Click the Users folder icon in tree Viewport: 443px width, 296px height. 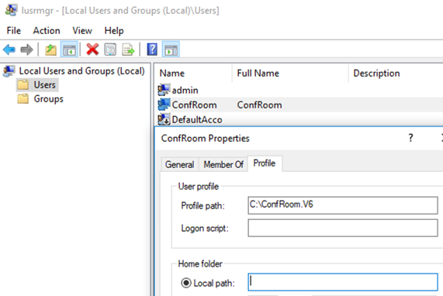pos(23,84)
